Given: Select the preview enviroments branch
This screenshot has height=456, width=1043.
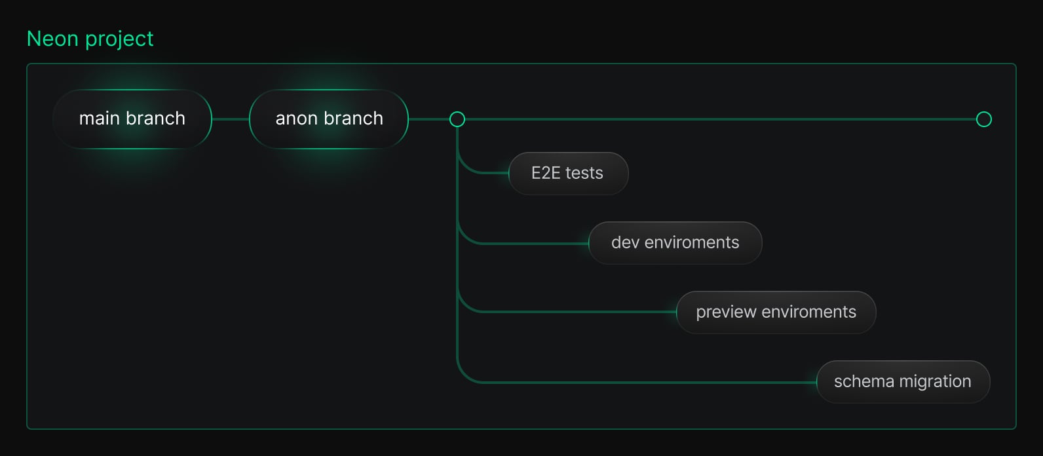Looking at the screenshot, I should click(x=776, y=312).
